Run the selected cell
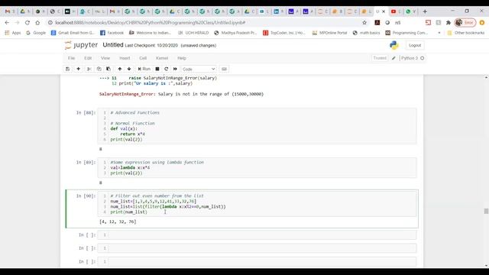 144,69
